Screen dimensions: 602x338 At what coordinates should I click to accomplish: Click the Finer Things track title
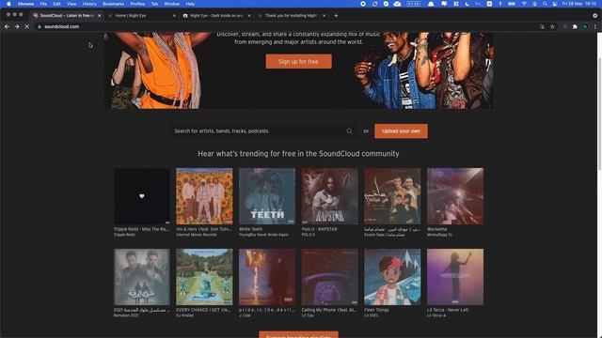(376, 310)
